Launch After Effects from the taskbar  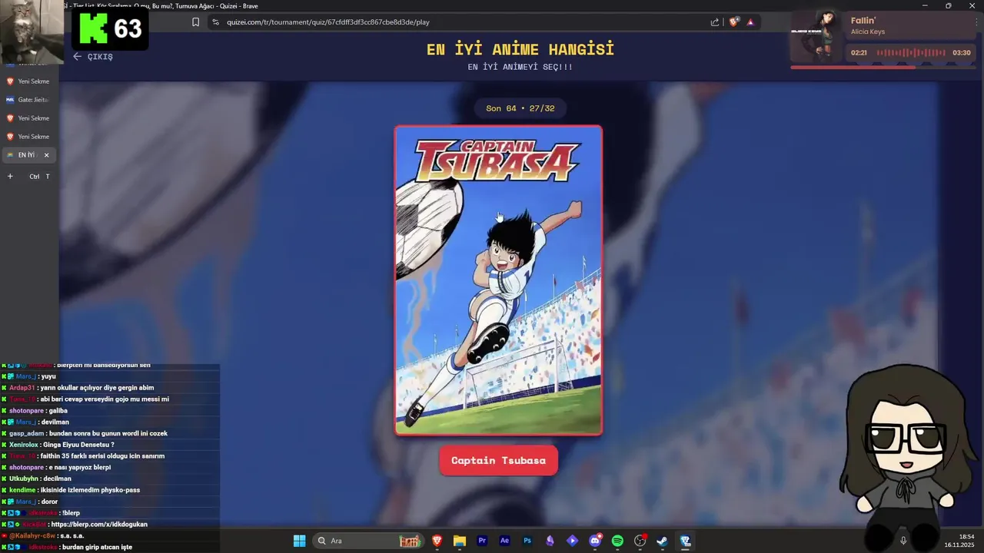504,541
